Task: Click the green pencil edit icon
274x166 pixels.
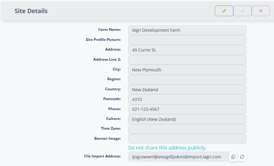Action: (224, 11)
